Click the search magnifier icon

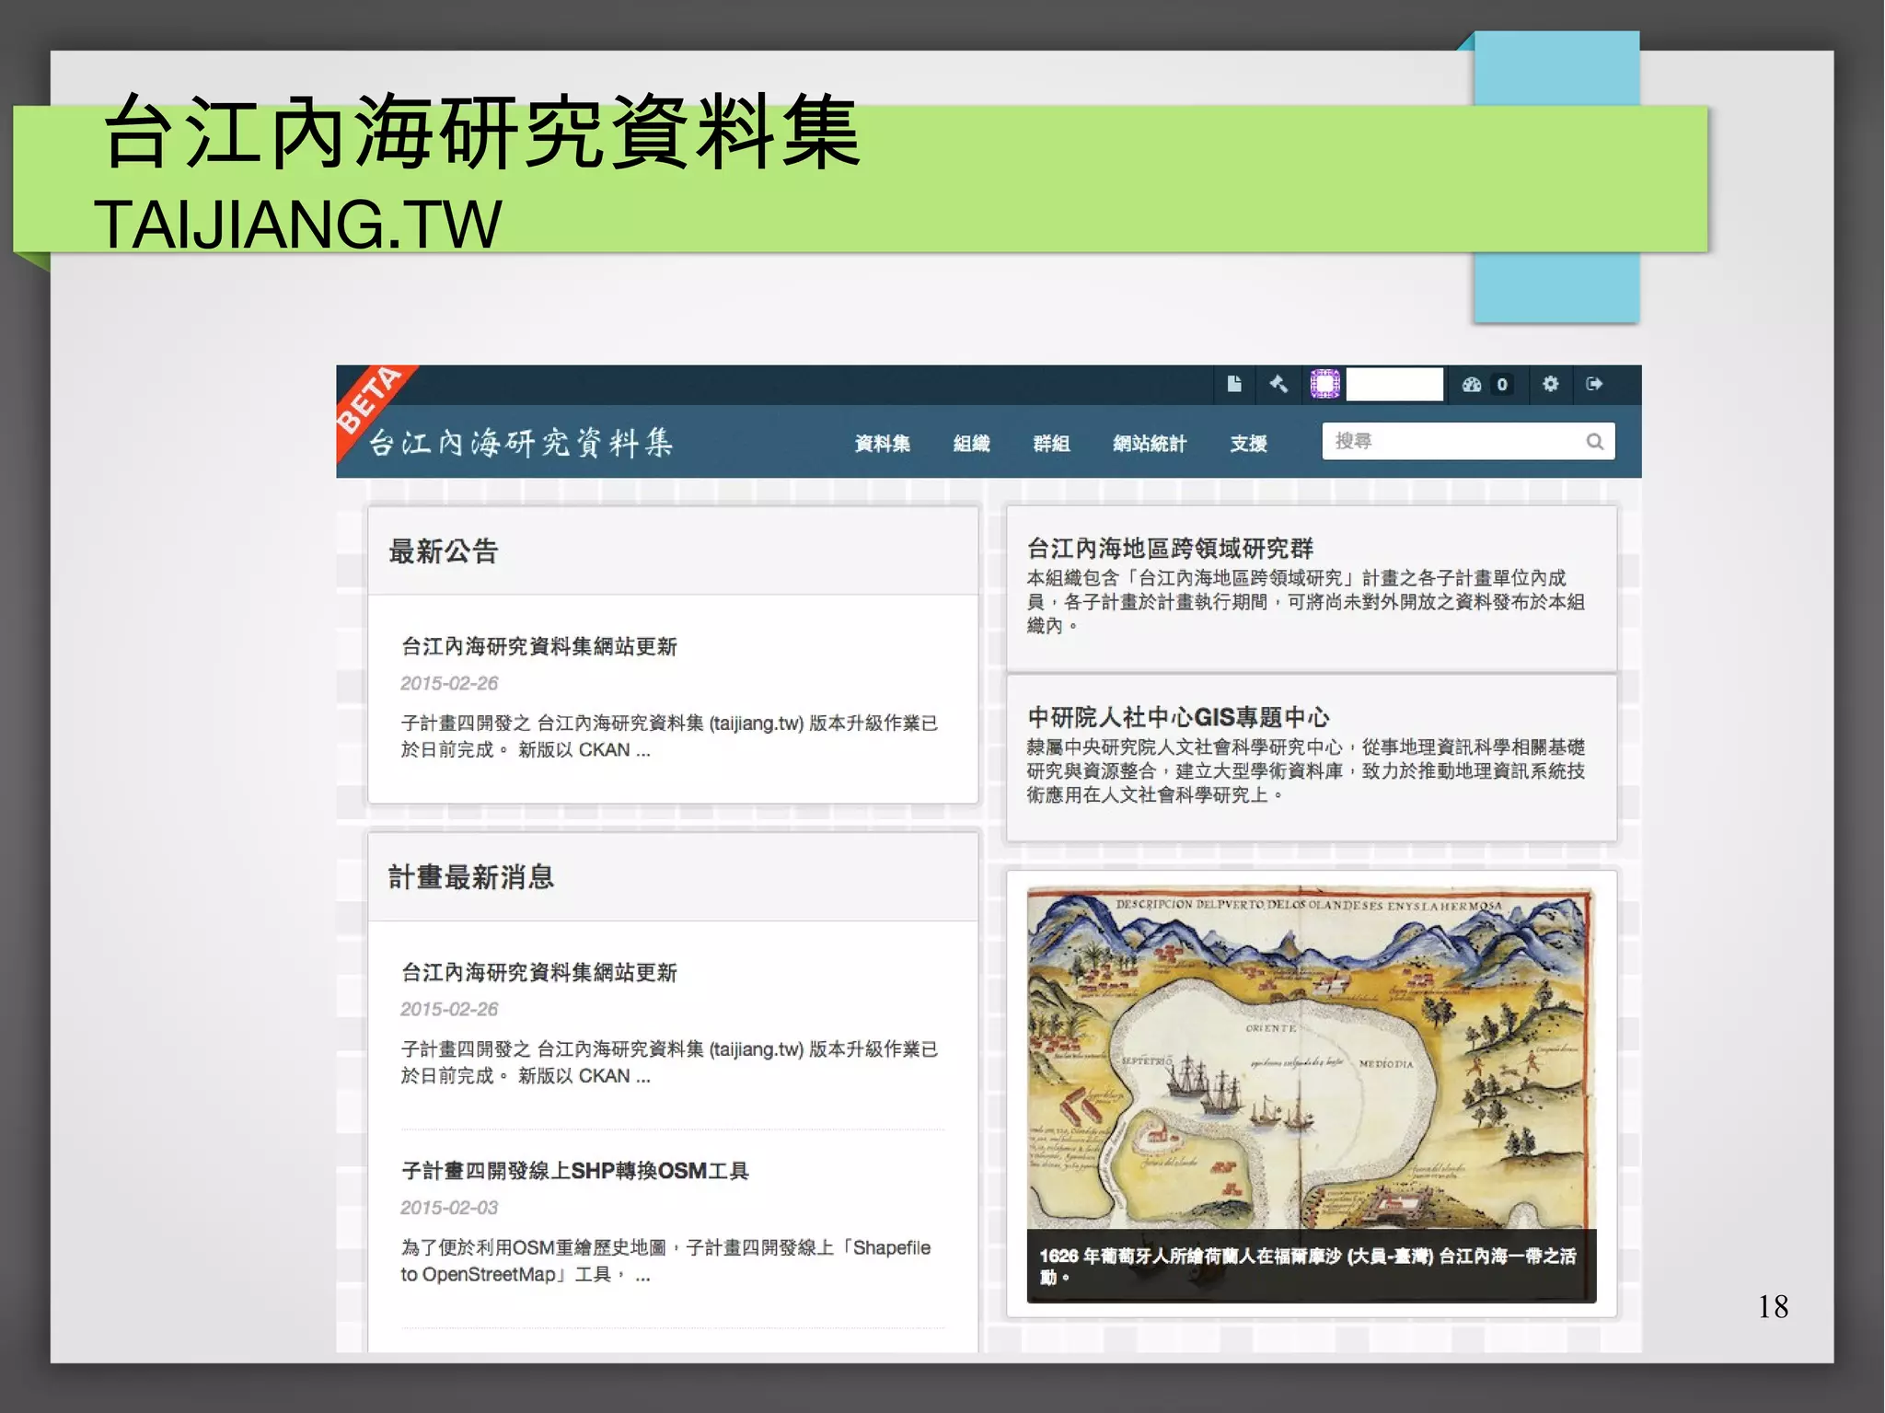1595,442
